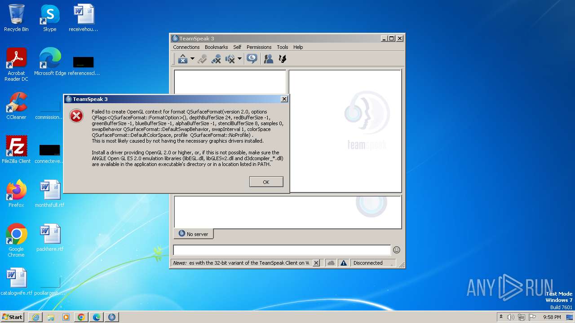Open Skype desktop shortcut
Image resolution: width=575 pixels, height=323 pixels.
pyautogui.click(x=50, y=18)
